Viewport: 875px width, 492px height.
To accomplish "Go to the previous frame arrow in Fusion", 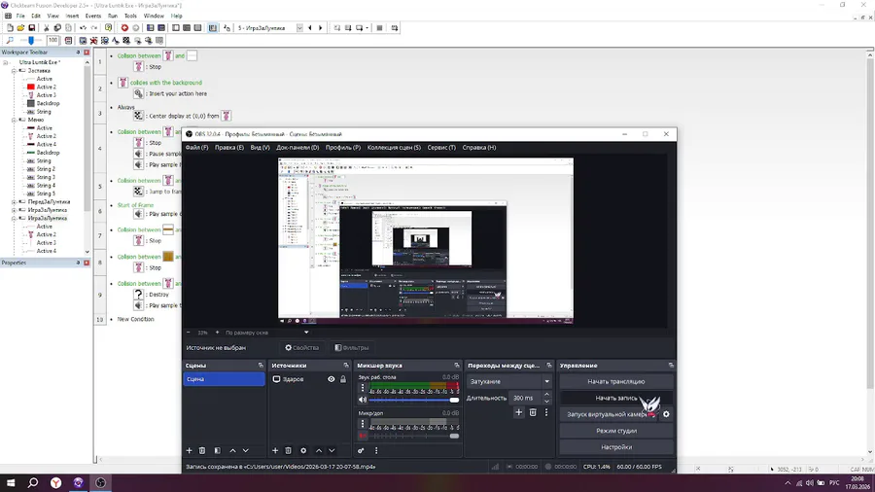I will point(310,28).
